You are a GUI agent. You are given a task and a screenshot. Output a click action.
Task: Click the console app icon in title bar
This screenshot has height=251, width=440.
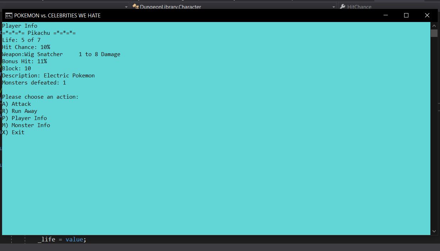[x=9, y=16]
